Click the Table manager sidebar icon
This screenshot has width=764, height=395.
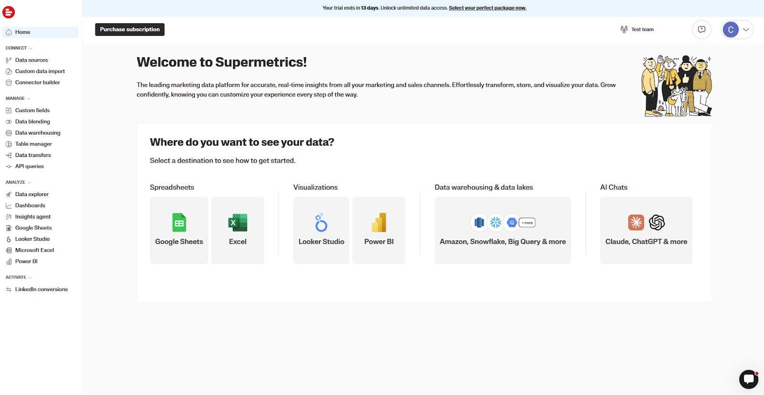click(9, 144)
